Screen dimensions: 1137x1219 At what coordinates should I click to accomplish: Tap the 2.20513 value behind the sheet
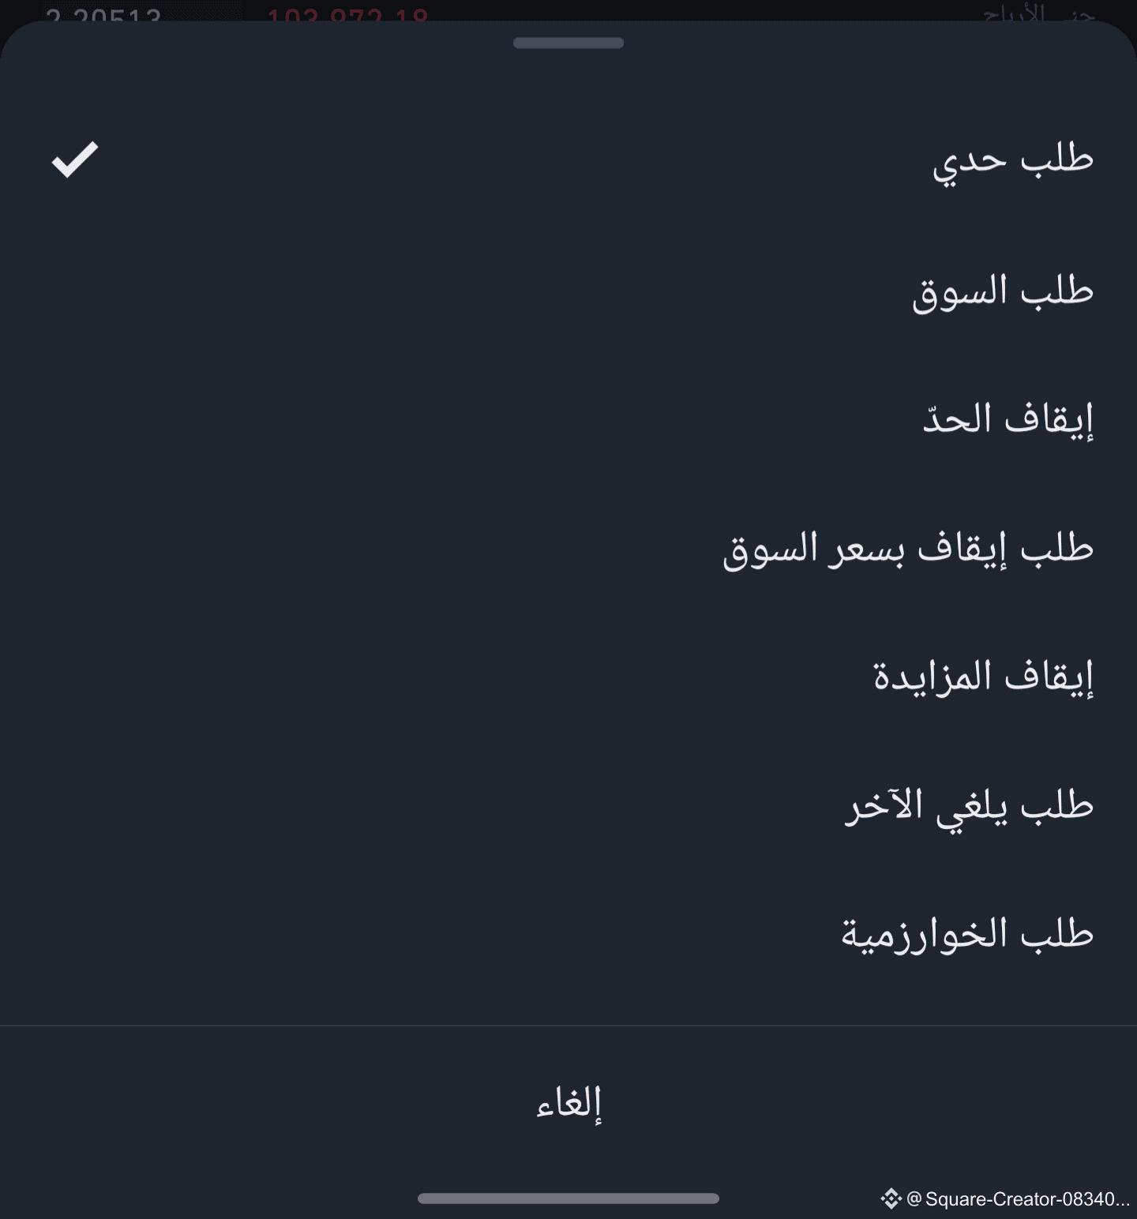tap(103, 14)
